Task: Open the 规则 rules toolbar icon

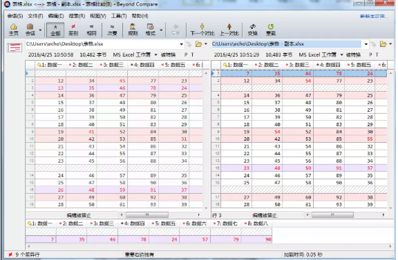Action: click(x=133, y=30)
